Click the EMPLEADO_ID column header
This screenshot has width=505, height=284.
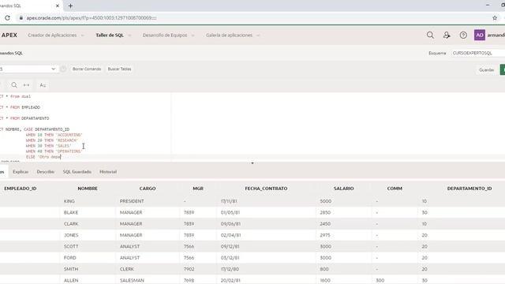click(x=21, y=189)
